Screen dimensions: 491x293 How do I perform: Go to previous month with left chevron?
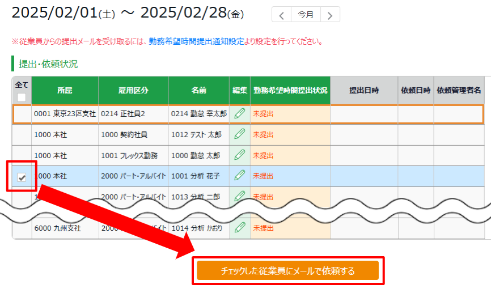[x=282, y=15]
